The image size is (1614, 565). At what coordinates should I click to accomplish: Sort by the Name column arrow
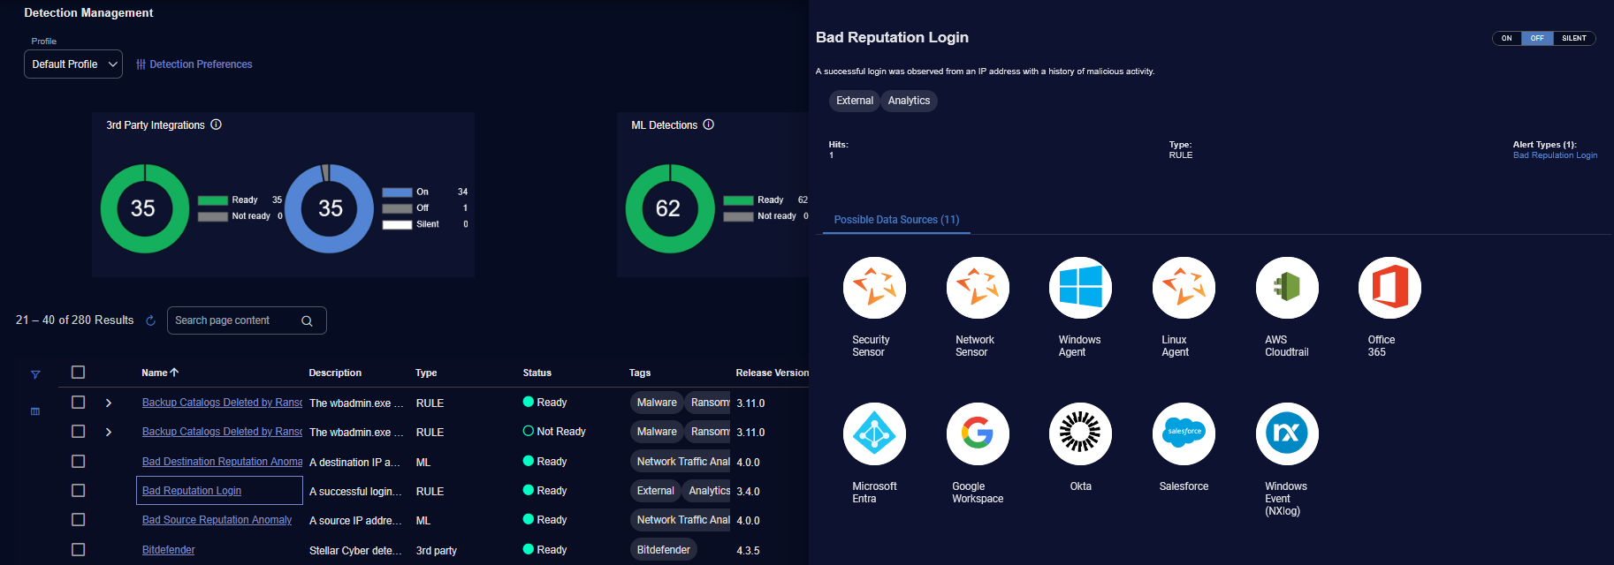[174, 373]
